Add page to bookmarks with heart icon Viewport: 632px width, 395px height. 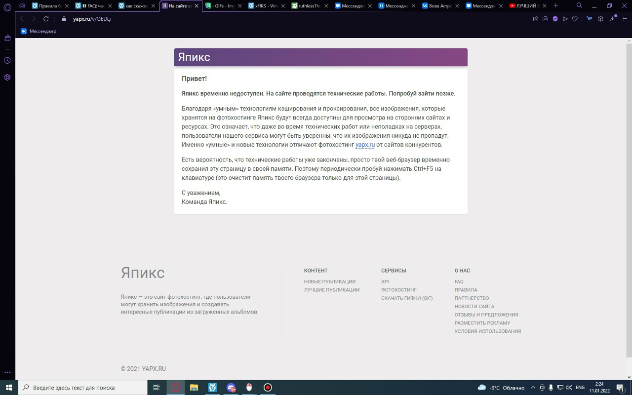pos(575,19)
